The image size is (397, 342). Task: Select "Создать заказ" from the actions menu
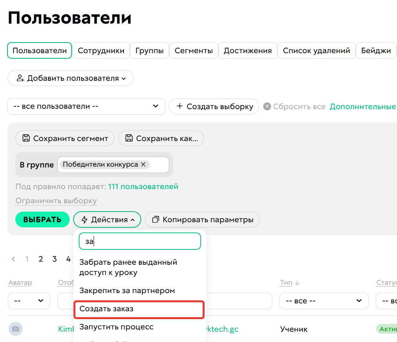[x=138, y=310]
